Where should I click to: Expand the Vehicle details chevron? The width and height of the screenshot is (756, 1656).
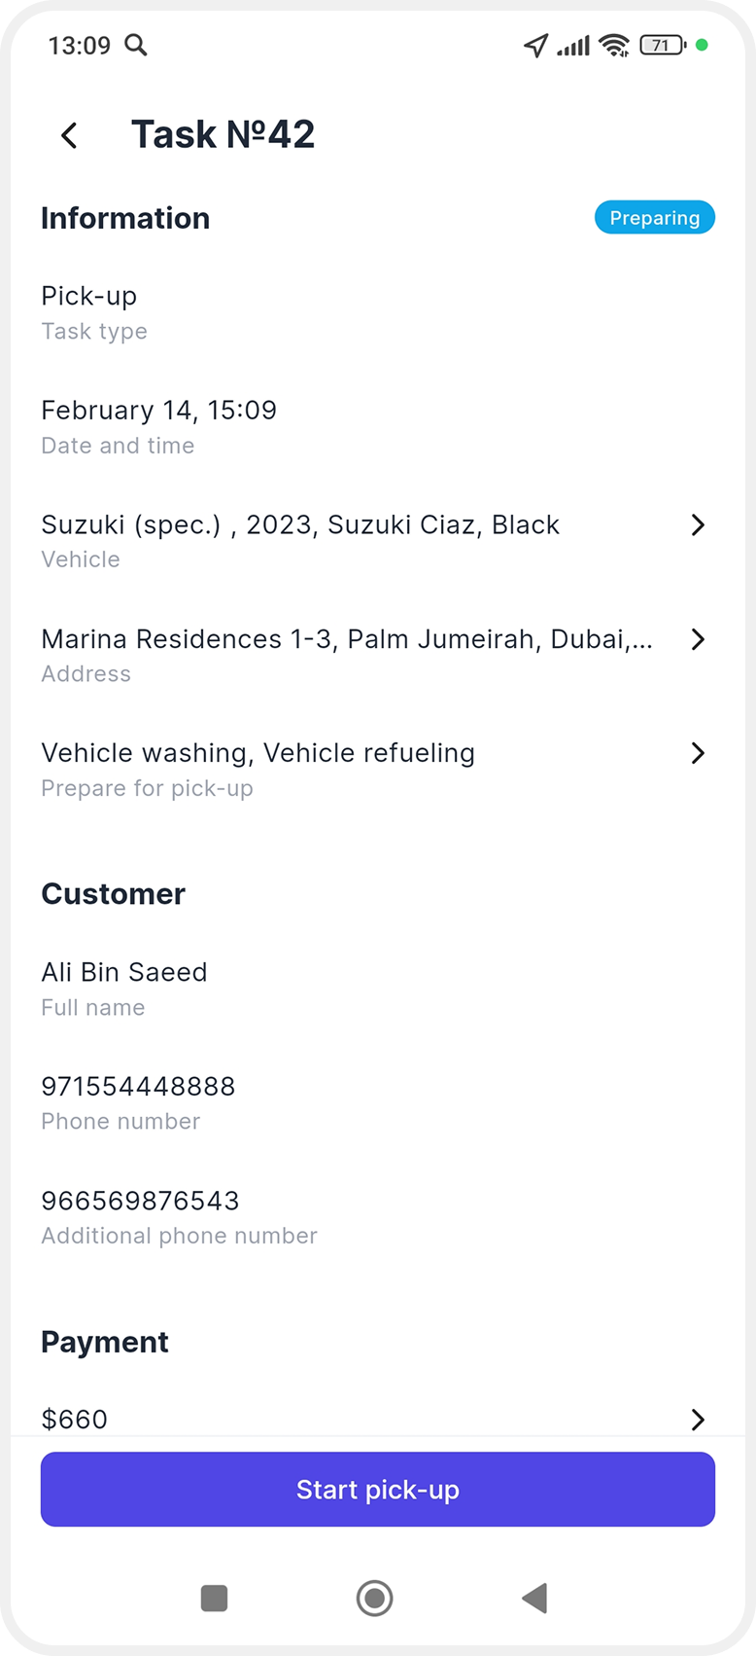pyautogui.click(x=698, y=525)
